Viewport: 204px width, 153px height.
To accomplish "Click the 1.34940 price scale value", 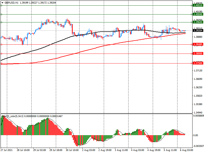I will (198, 112).
